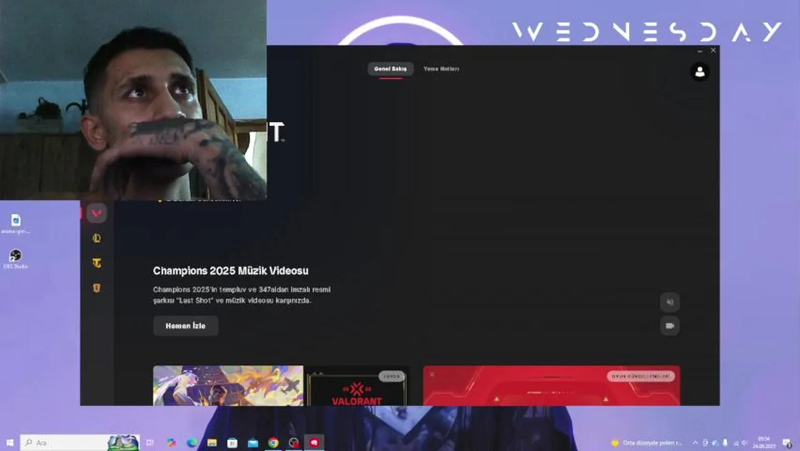Screen dimensions: 800x451
Task: Click the Hemen İzle button
Action: (185, 326)
